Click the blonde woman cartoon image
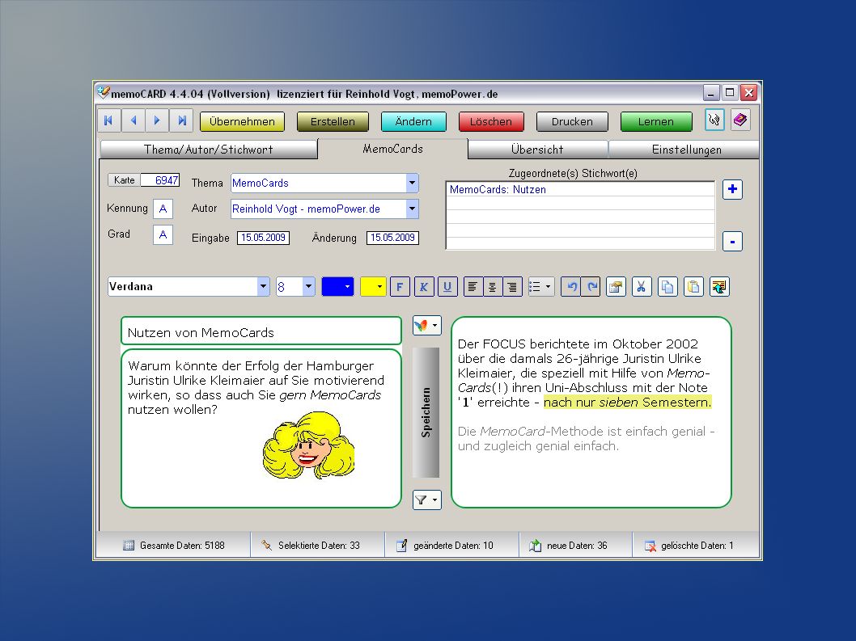The image size is (856, 641). (309, 445)
